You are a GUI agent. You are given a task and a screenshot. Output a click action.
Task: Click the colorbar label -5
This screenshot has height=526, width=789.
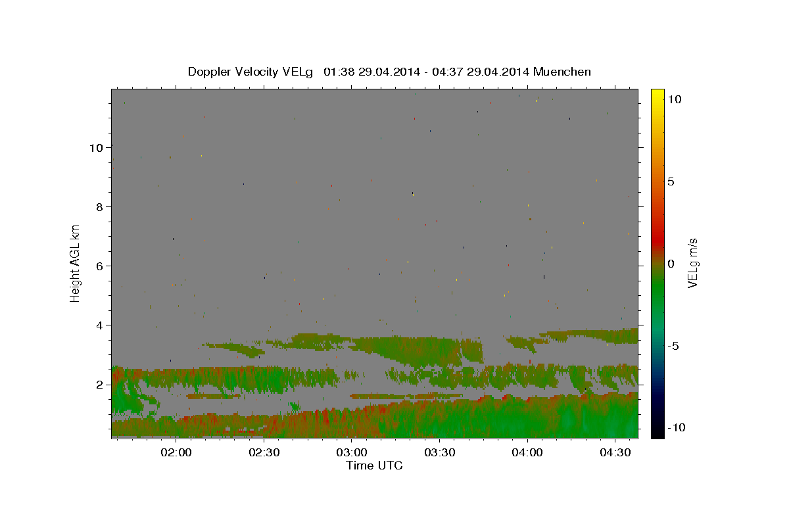(673, 346)
